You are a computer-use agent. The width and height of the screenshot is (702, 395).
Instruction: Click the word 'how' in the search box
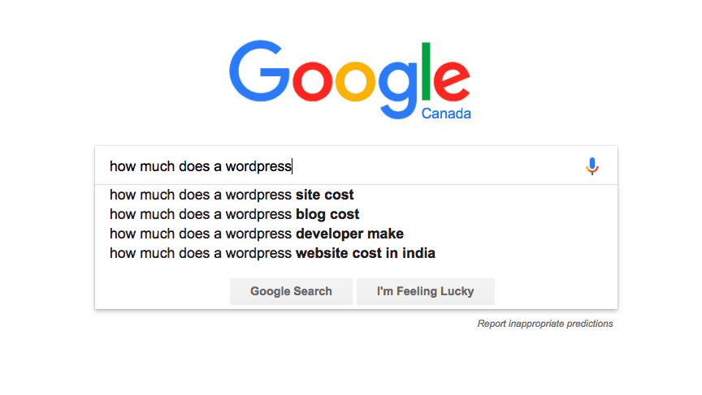click(123, 167)
